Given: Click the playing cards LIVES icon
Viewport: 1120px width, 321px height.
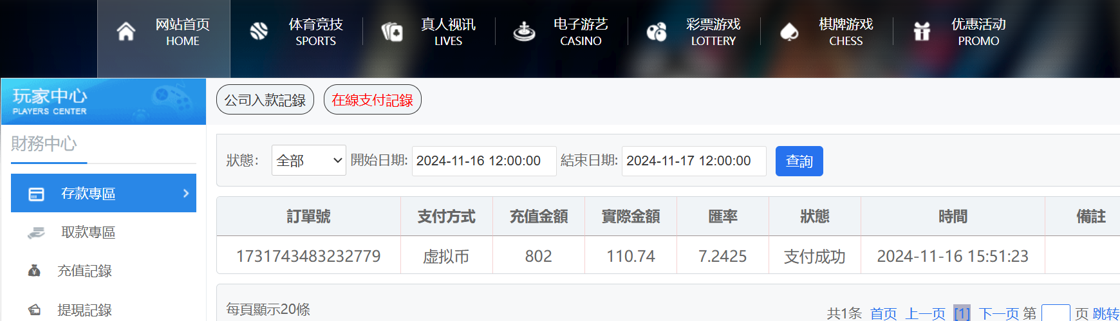Looking at the screenshot, I should pos(392,32).
